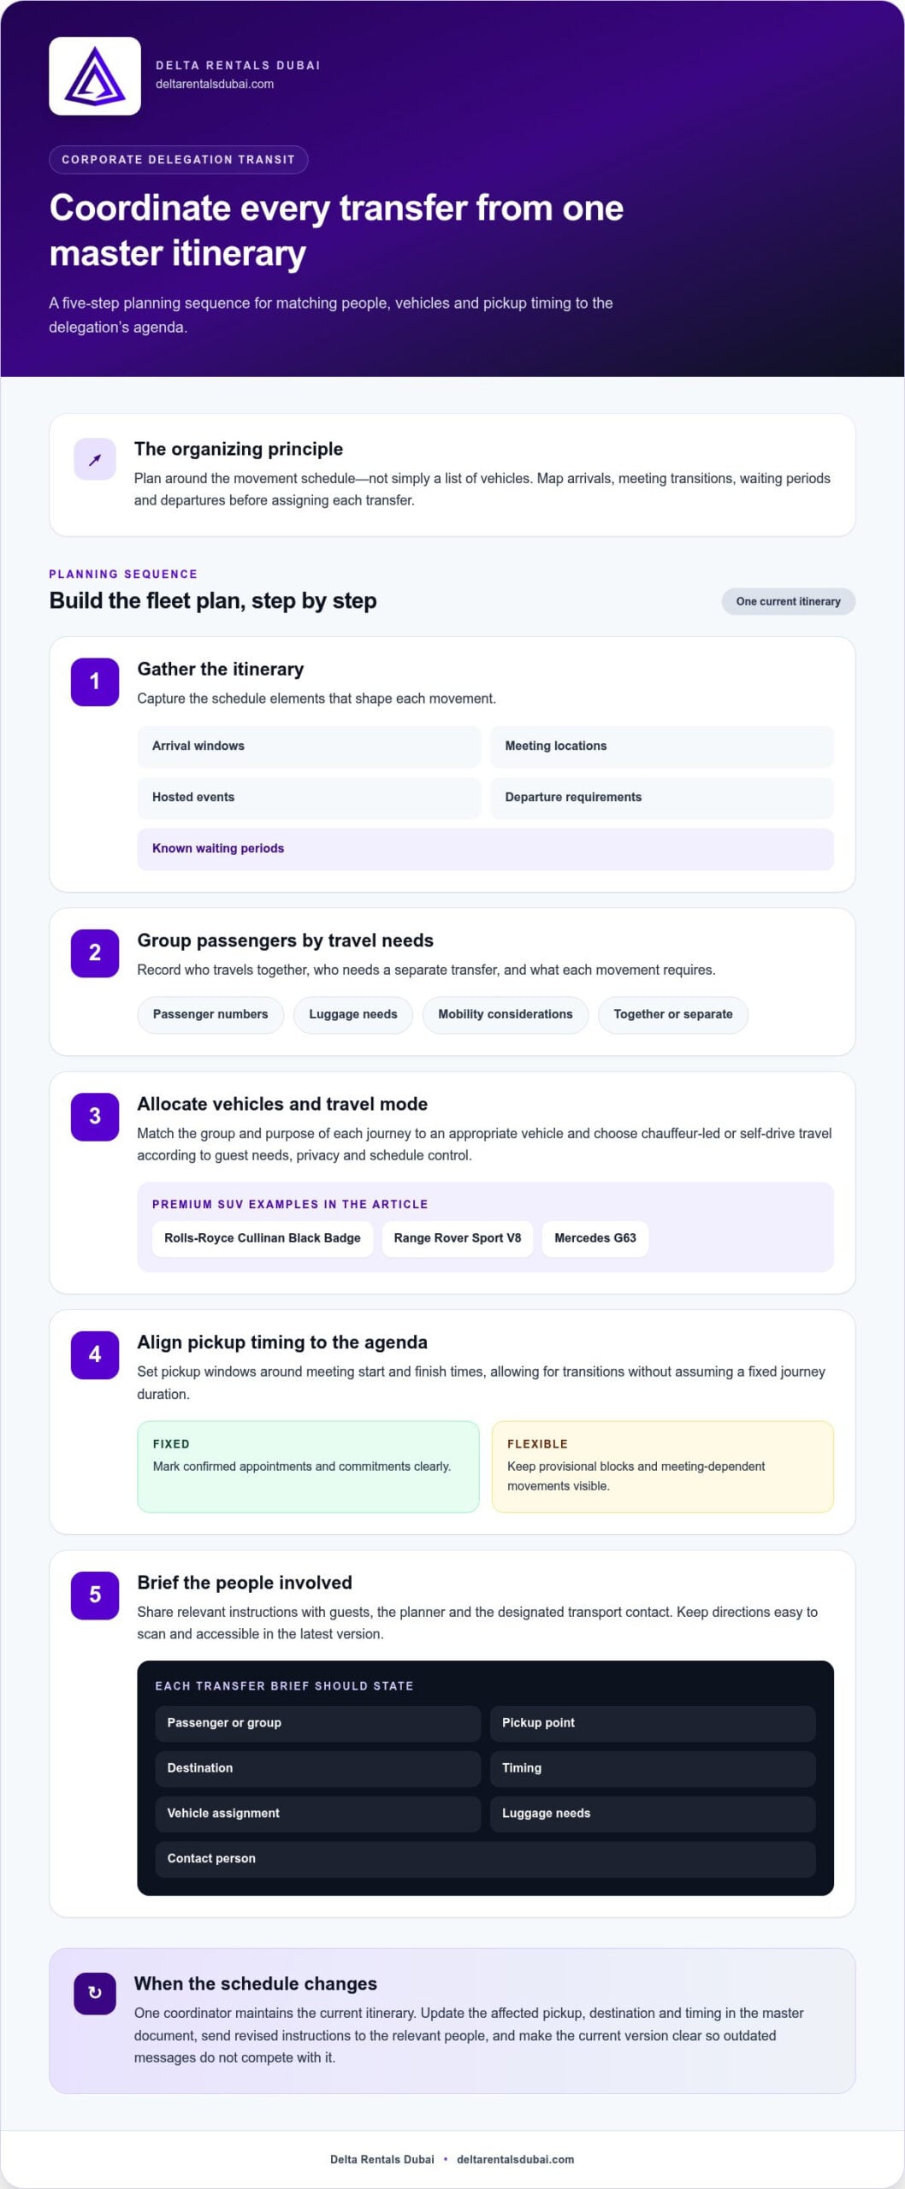Click the Vehicle assignment brief item
This screenshot has height=2189, width=905.
[x=317, y=1813]
